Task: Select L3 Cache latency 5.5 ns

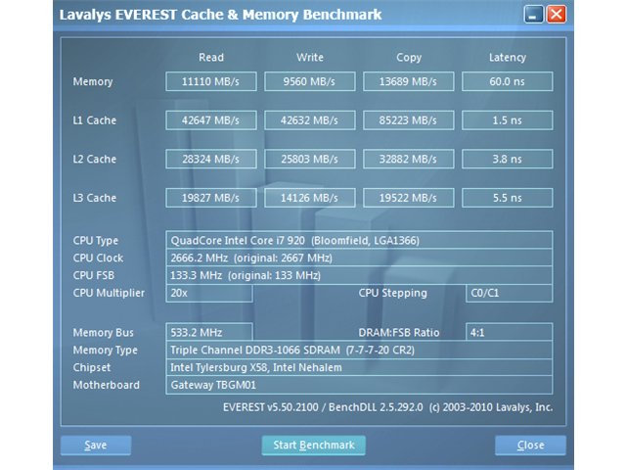Action: point(507,198)
